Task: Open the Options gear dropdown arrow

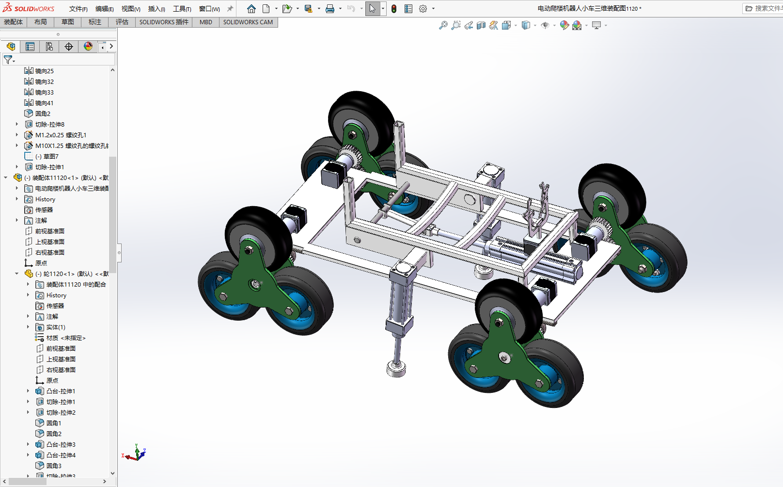Action: 433,9
